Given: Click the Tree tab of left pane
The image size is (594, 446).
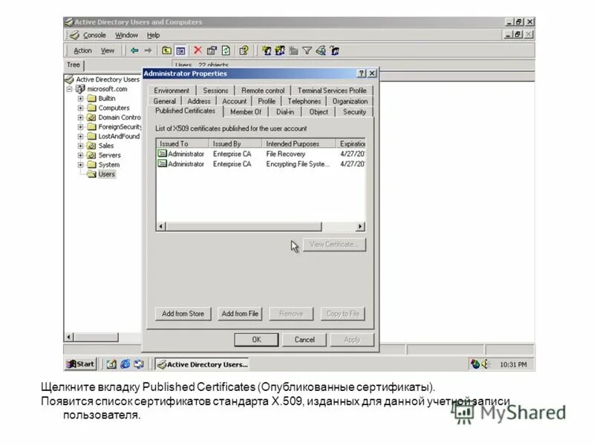Looking at the screenshot, I should [x=74, y=65].
